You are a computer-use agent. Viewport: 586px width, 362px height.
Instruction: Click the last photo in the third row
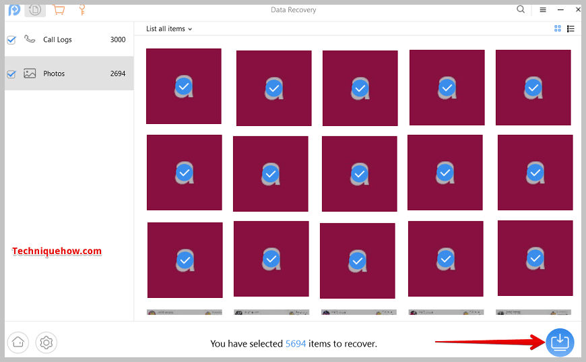click(x=535, y=258)
